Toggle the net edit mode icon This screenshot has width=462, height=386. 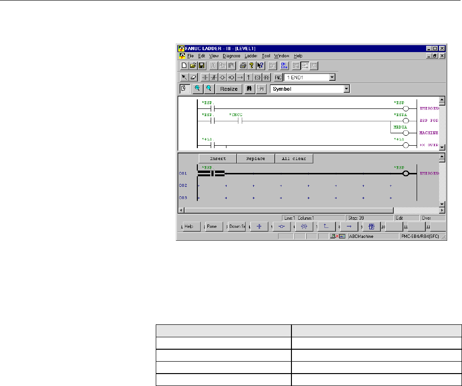coord(185,89)
